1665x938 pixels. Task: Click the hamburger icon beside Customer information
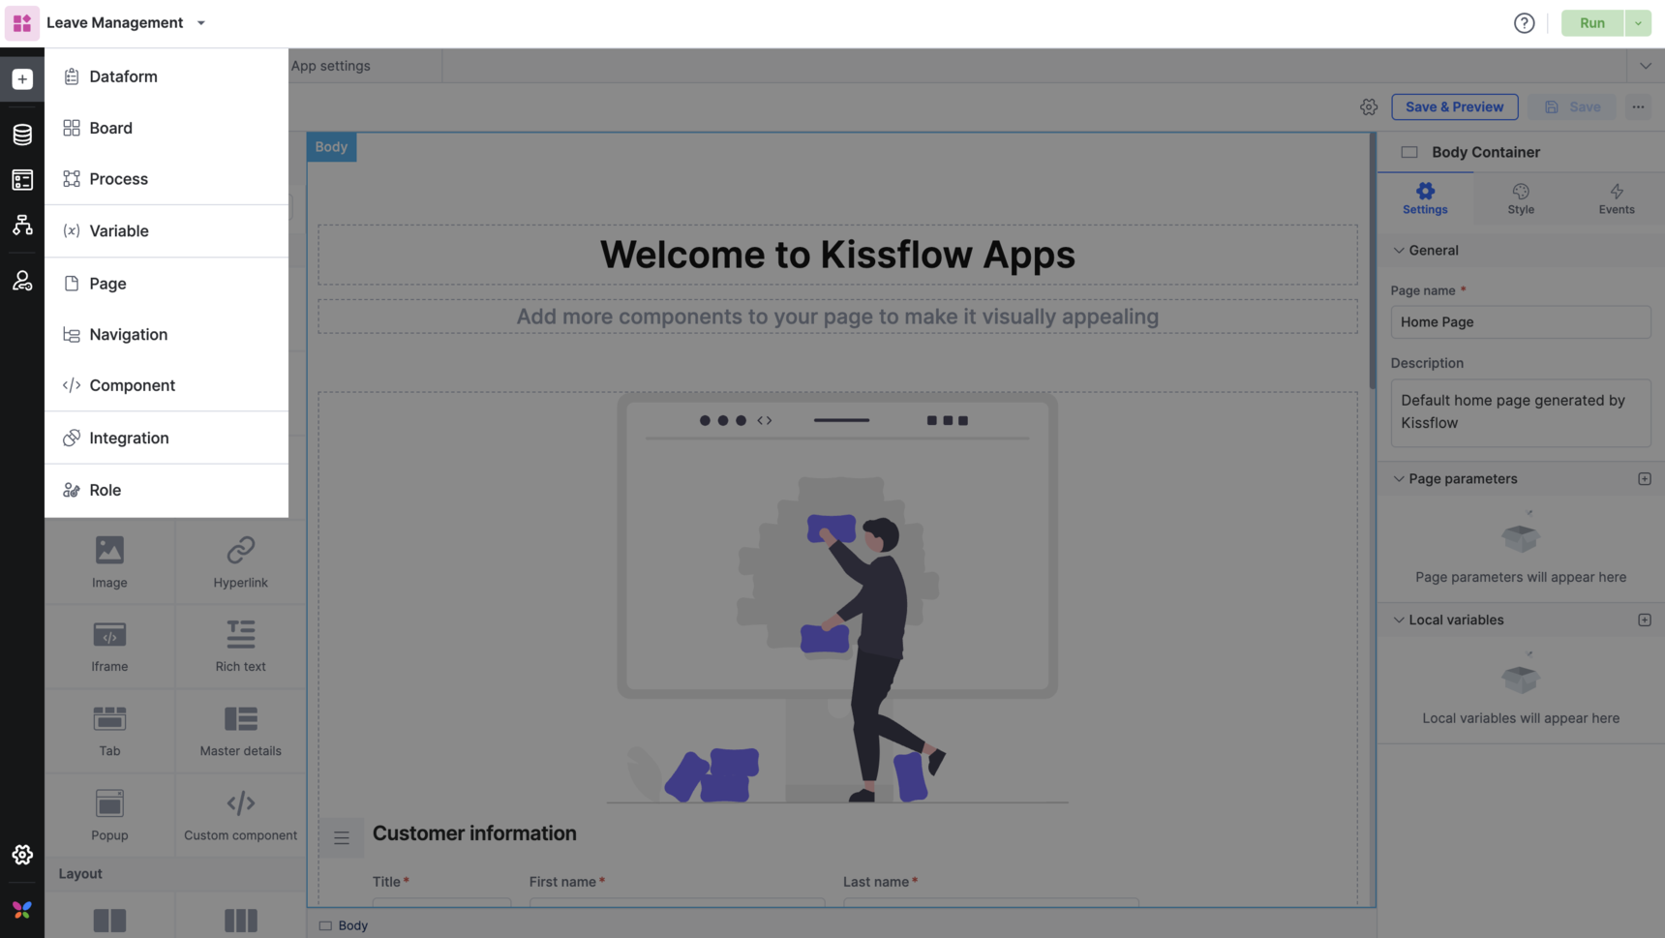(x=342, y=838)
